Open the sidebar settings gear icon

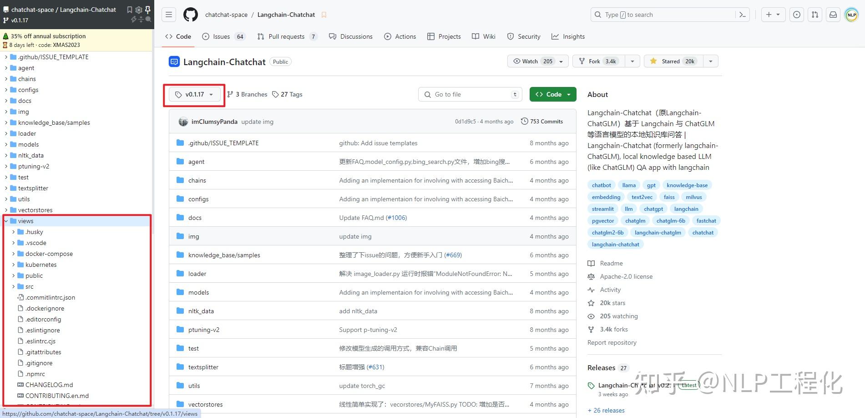point(138,9)
